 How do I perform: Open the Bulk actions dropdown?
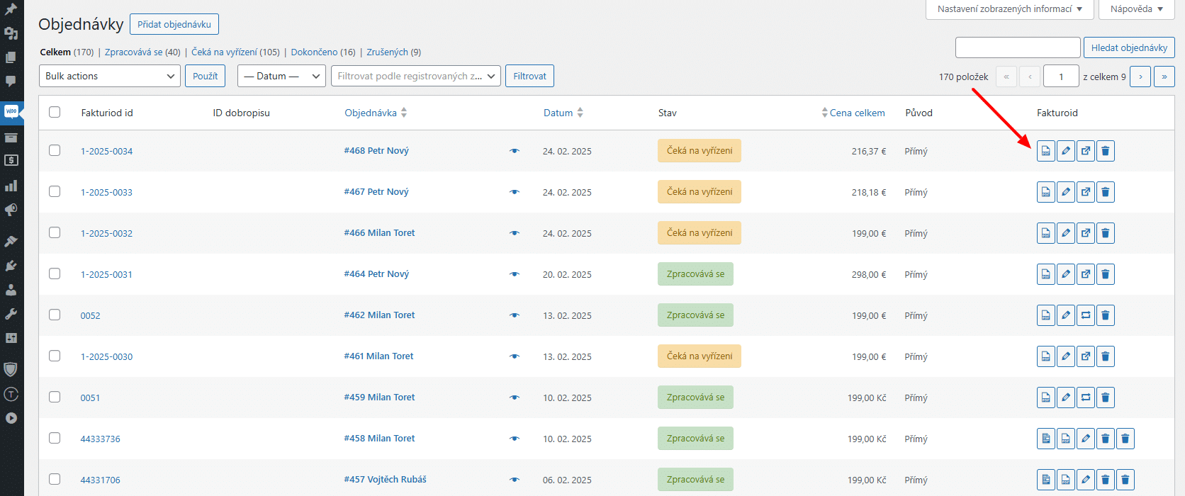tap(110, 76)
